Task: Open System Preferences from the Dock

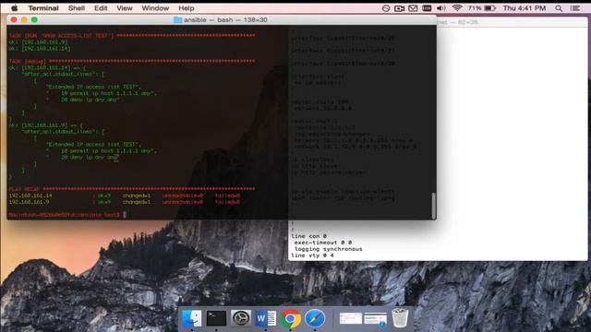Action: click(x=241, y=318)
